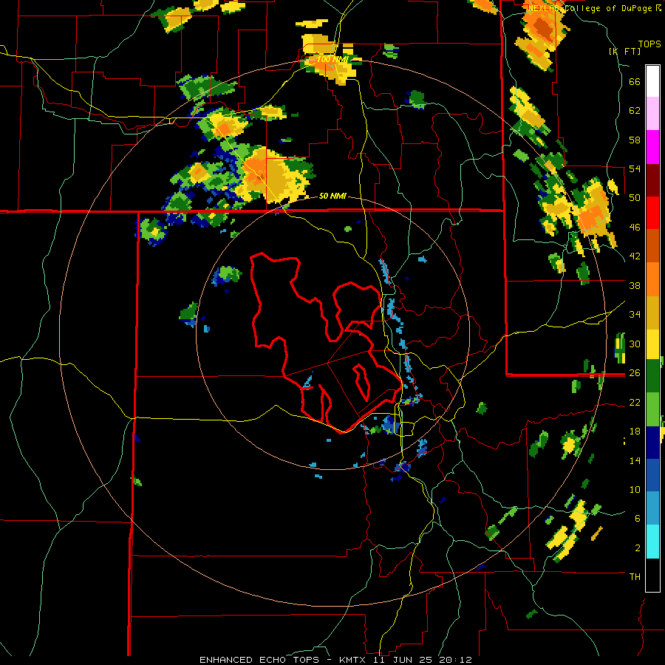Select the bright red legend swatch

652,213
